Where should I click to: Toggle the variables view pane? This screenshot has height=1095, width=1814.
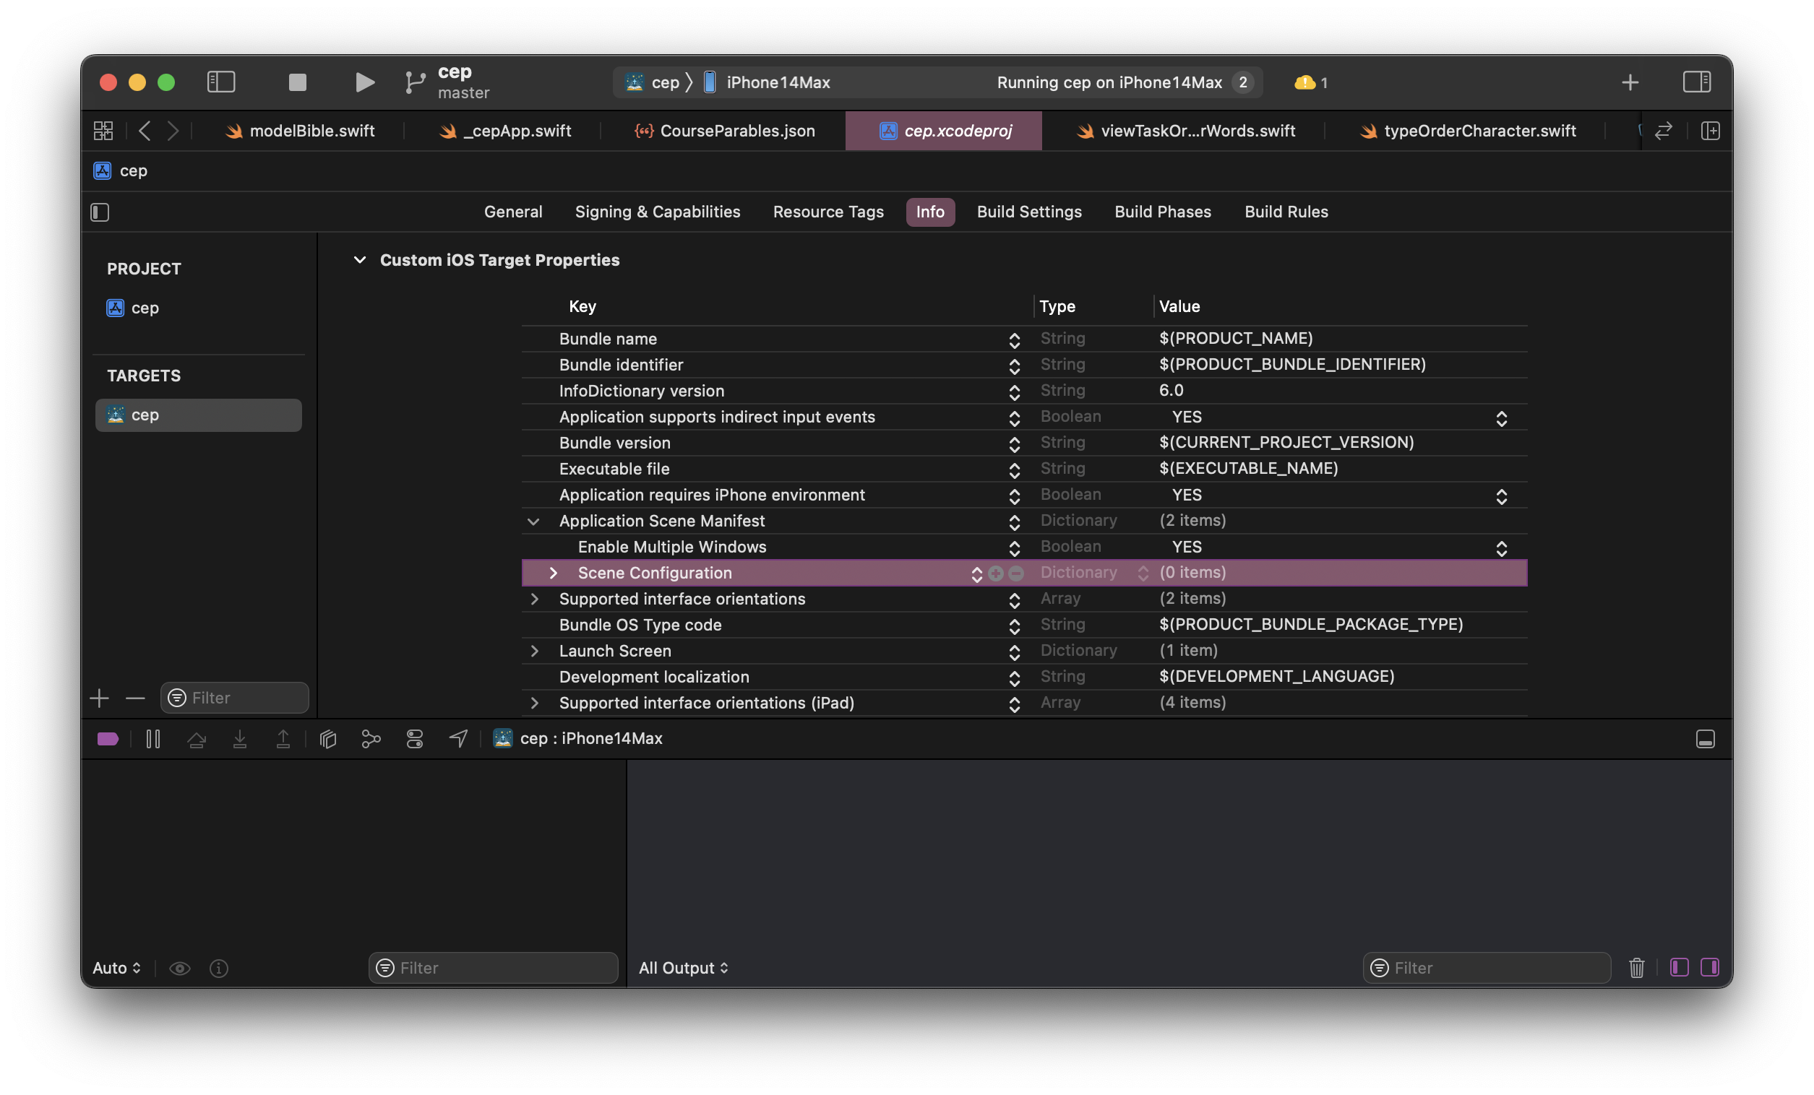[x=1679, y=967]
